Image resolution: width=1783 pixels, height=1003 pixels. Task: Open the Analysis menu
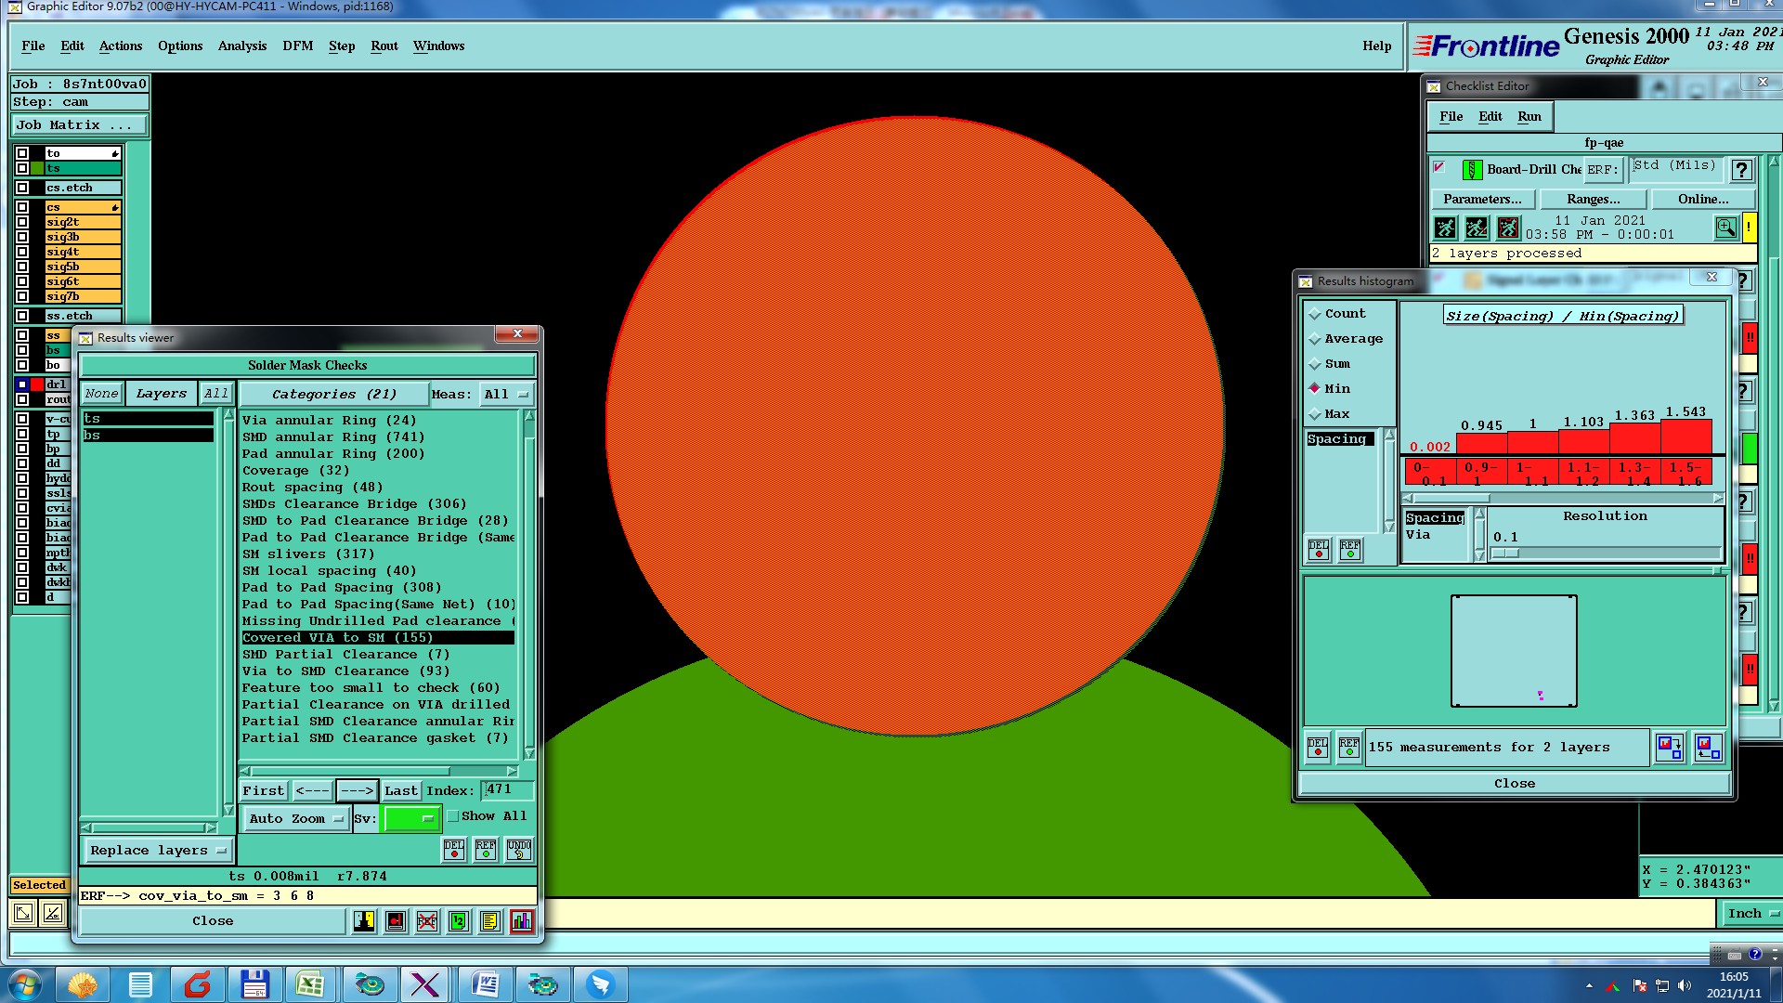tap(241, 46)
